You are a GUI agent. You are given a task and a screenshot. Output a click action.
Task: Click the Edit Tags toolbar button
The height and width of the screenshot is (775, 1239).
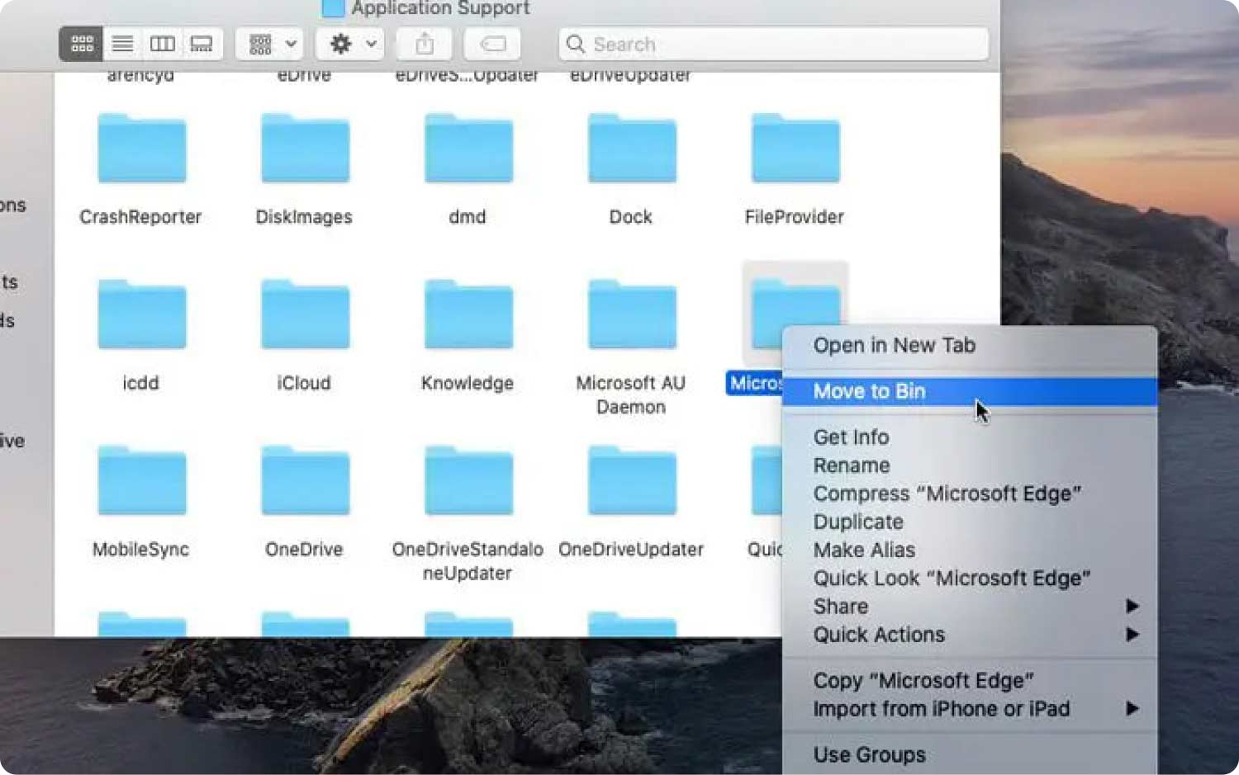tap(492, 44)
